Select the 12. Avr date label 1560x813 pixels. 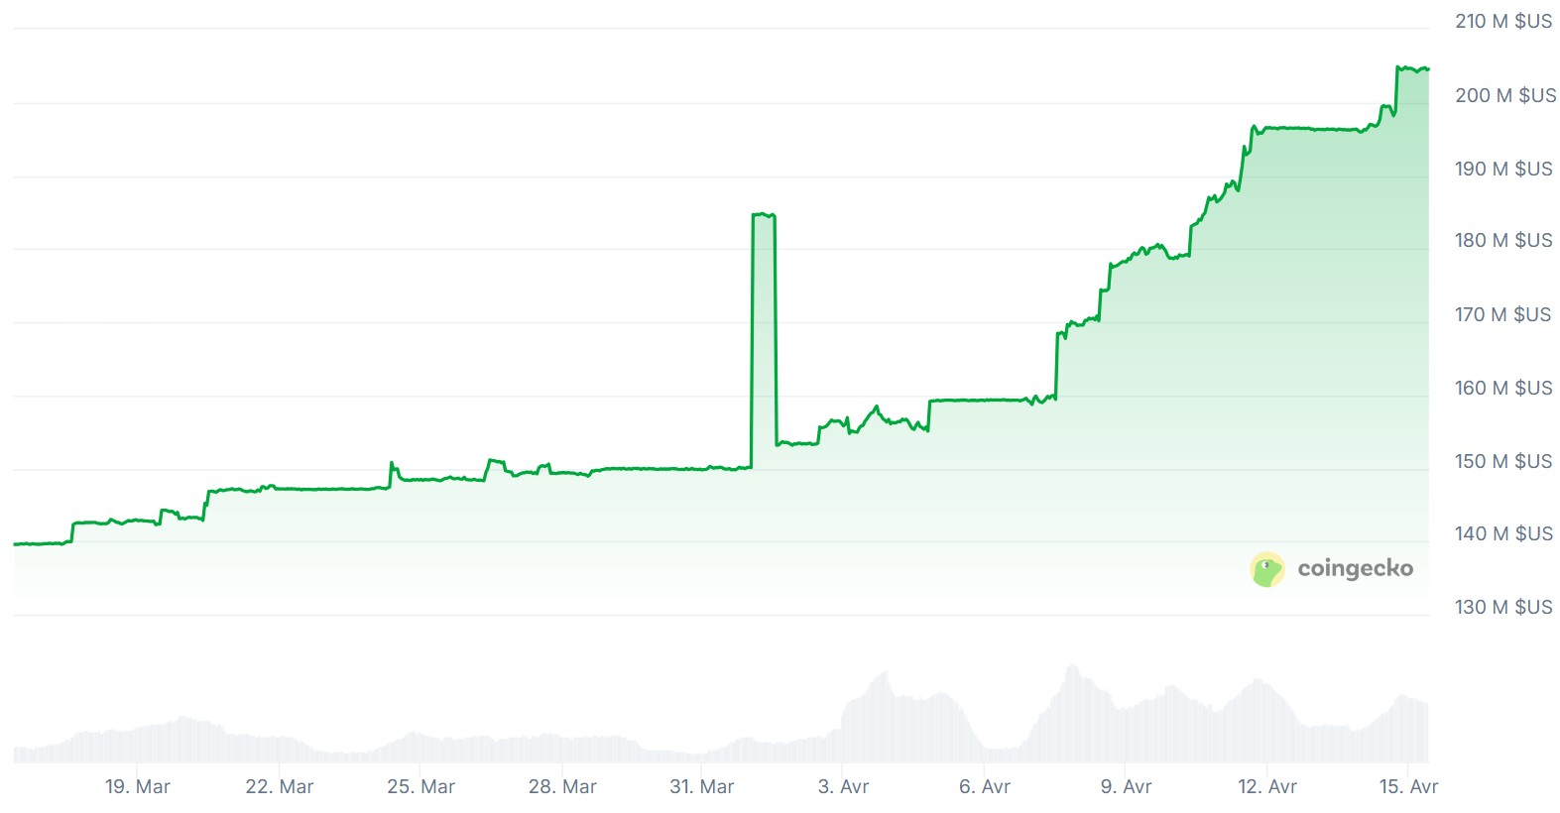point(1267,786)
